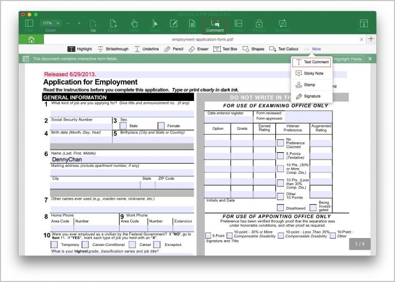Go to previous page with Up icon
395x282 pixels.
[93, 24]
